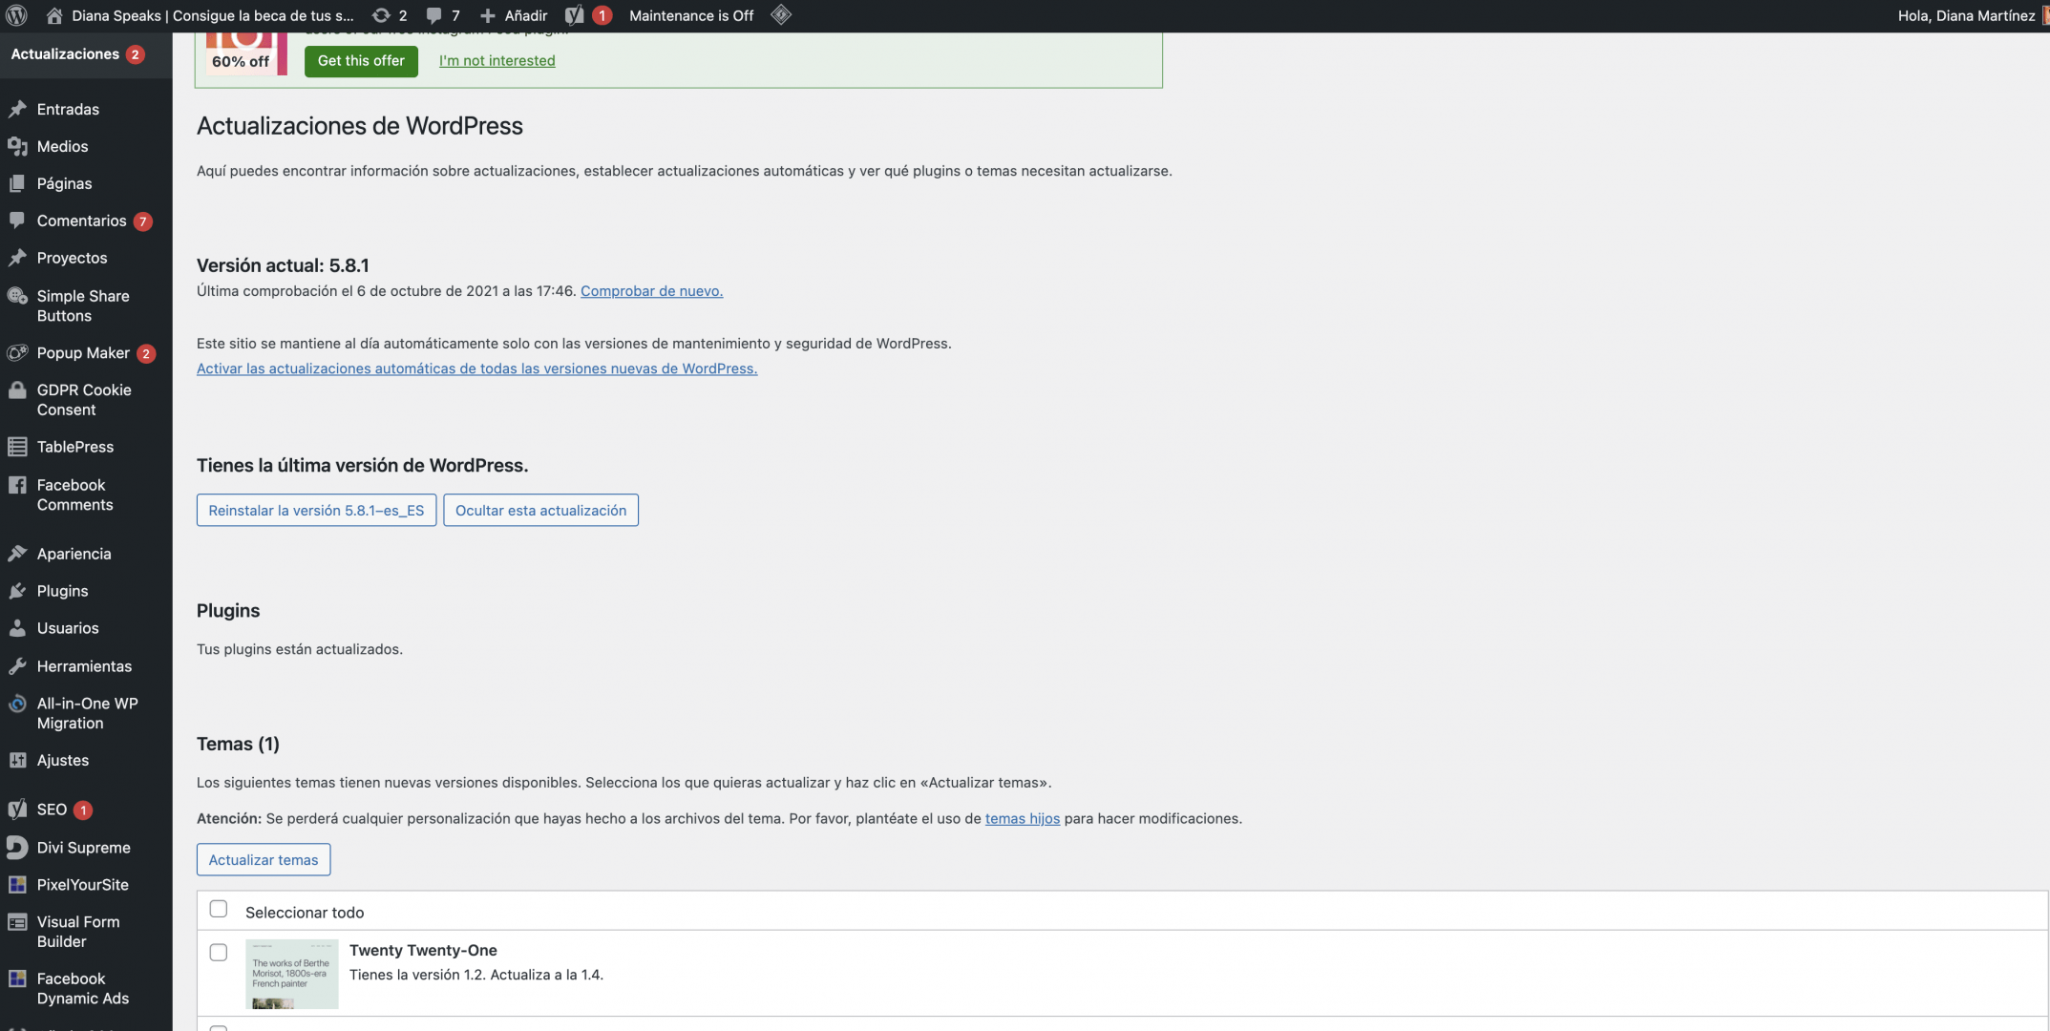Screen dimensions: 2050x1031
Task: Open the Ajustes menu label
Action: tap(63, 760)
